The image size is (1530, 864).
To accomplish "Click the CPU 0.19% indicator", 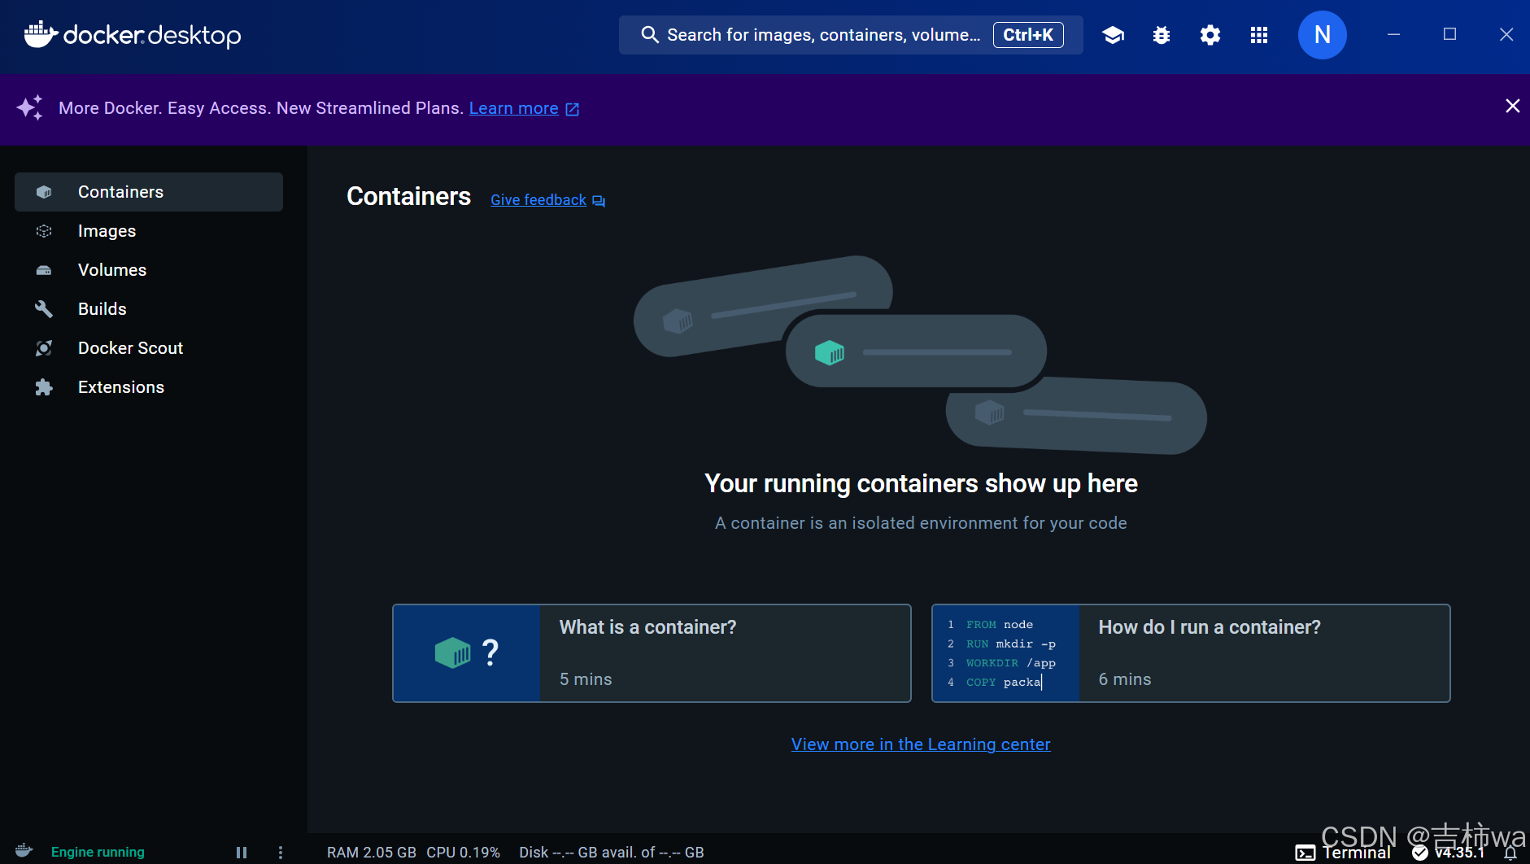I will click(x=463, y=853).
